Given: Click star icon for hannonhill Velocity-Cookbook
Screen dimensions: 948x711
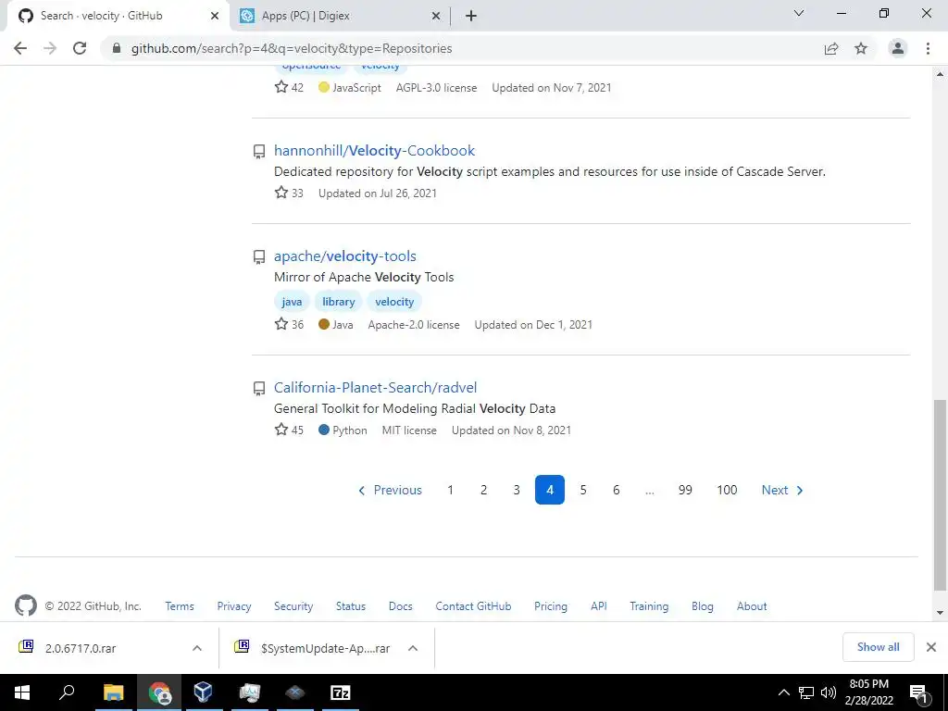Looking at the screenshot, I should pyautogui.click(x=281, y=193).
